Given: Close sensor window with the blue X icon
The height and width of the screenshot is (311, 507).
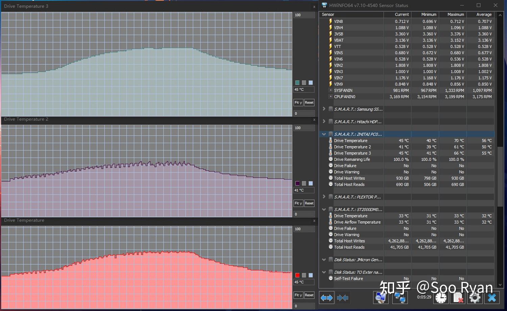Looking at the screenshot, I should (492, 298).
